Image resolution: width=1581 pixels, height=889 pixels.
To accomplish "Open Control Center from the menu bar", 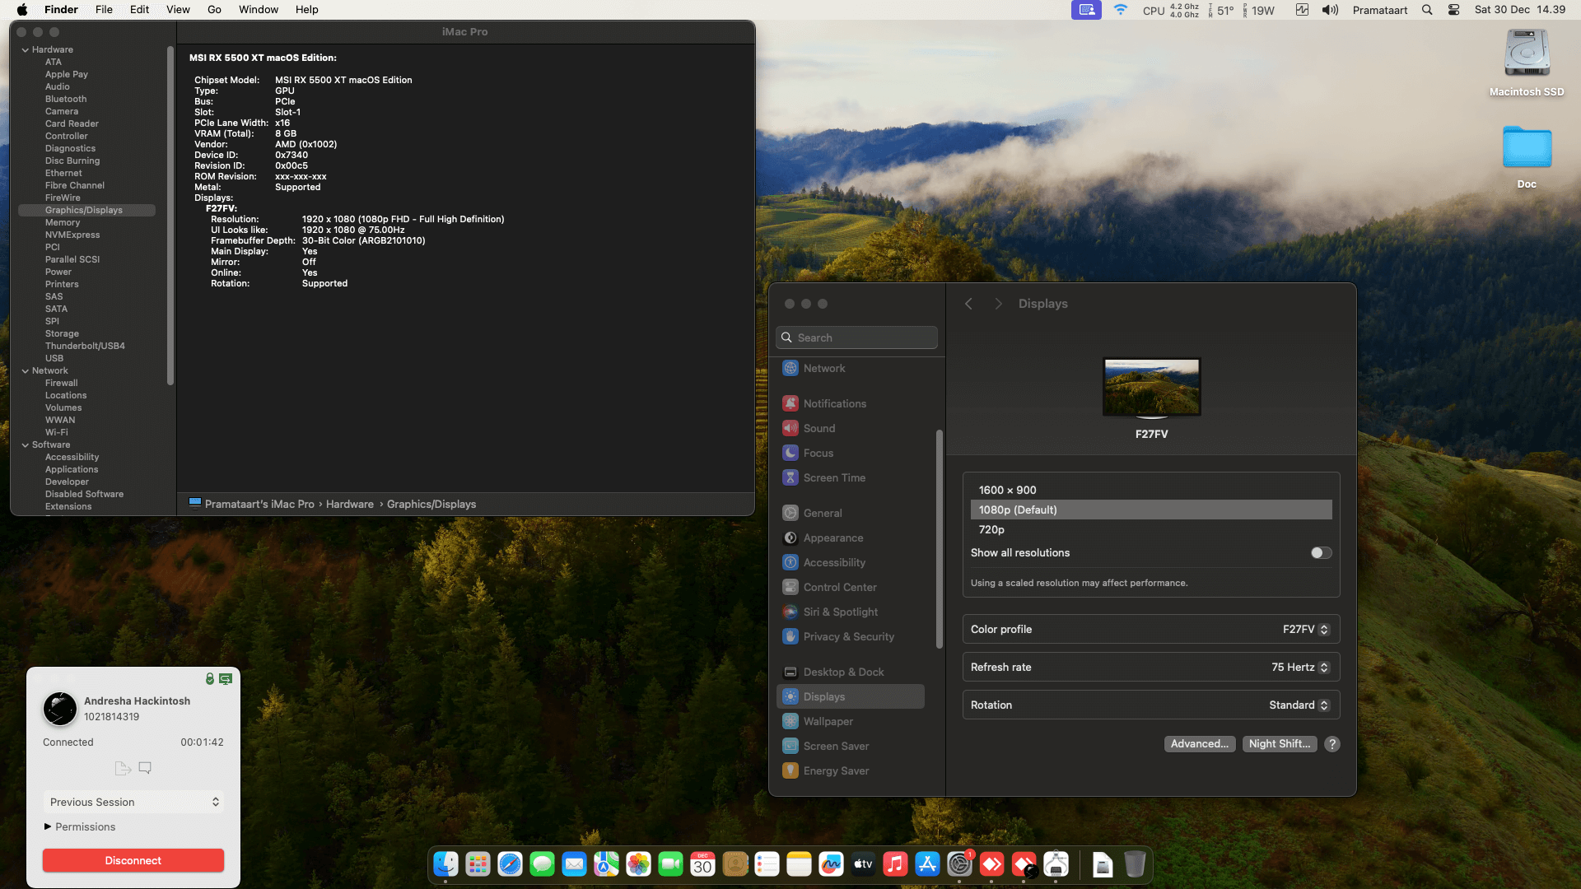I will tap(1453, 10).
